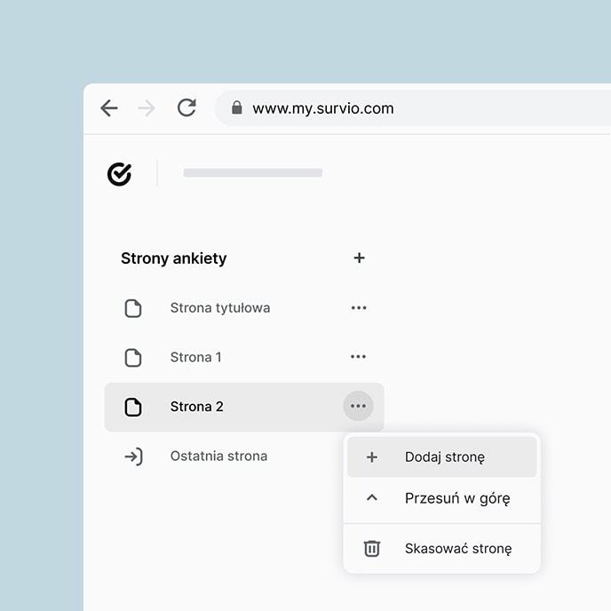The image size is (611, 611).
Task: Select Strona 1 in page list
Action: pyautogui.click(x=195, y=358)
